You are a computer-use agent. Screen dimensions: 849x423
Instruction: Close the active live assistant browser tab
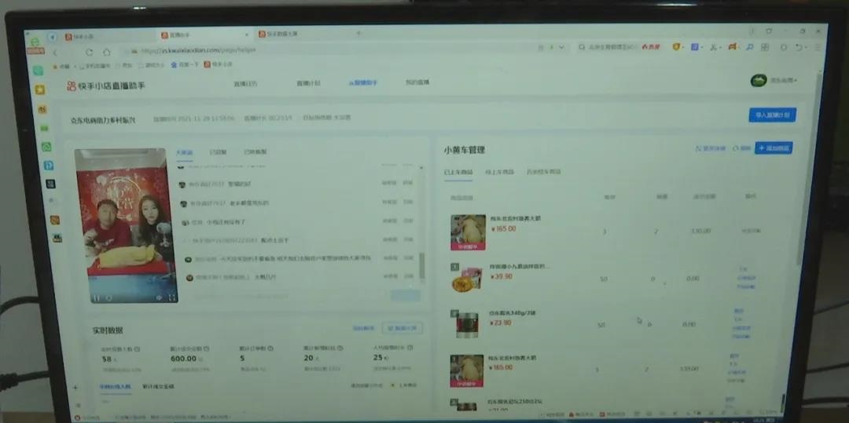click(x=246, y=35)
